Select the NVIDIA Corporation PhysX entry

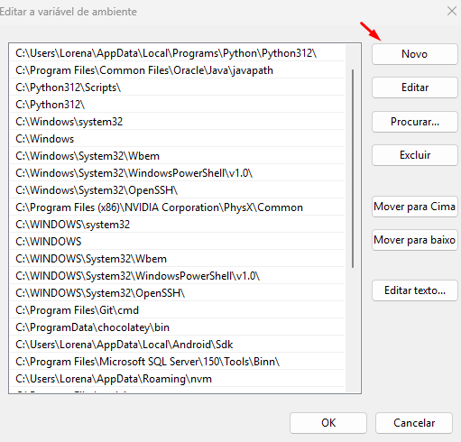click(x=178, y=207)
